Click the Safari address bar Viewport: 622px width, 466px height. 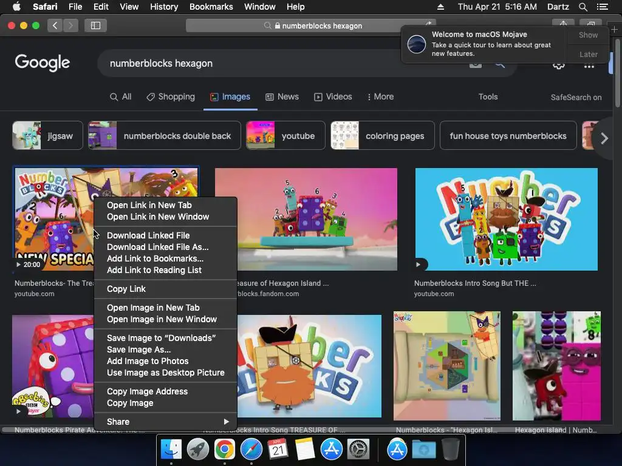click(x=311, y=25)
